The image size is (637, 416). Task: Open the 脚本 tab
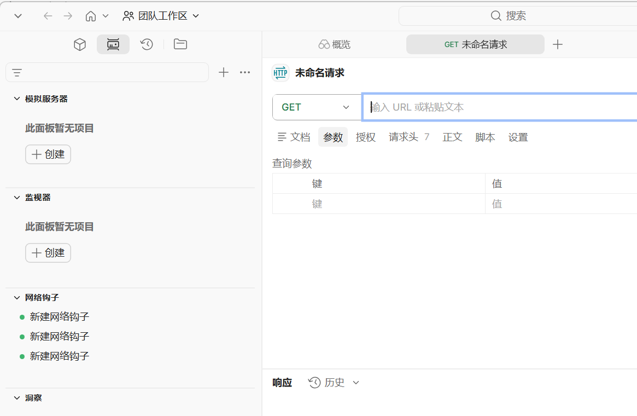[485, 137]
